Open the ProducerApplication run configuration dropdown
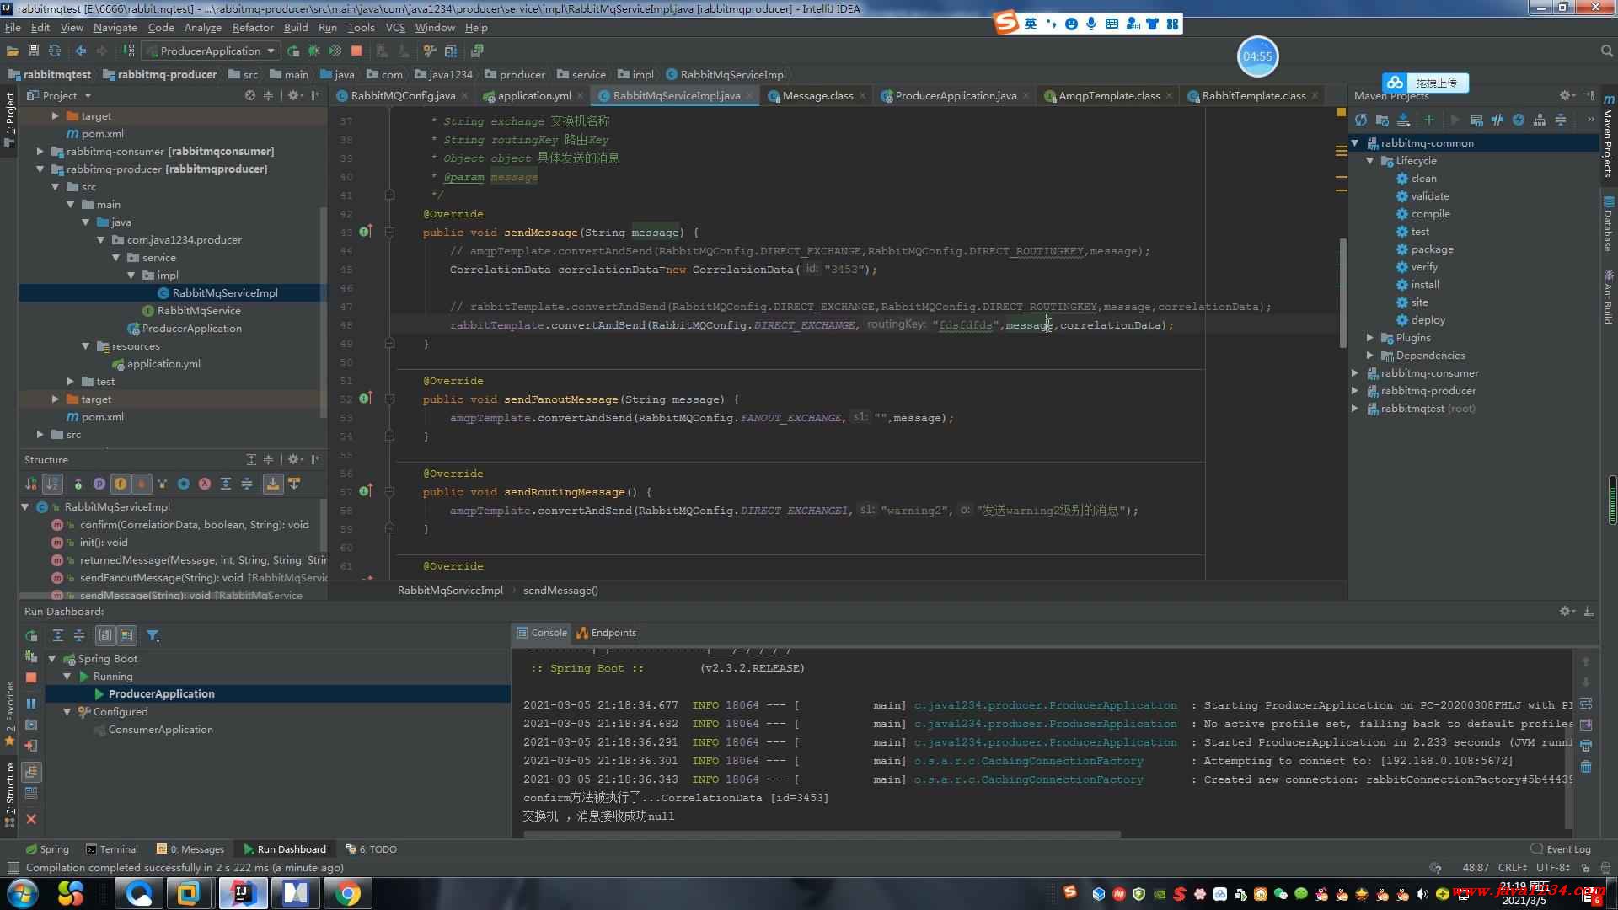Image resolution: width=1618 pixels, height=910 pixels. pyautogui.click(x=211, y=51)
